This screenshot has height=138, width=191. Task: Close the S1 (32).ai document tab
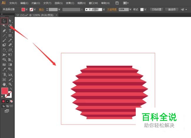[x=56, y=15]
